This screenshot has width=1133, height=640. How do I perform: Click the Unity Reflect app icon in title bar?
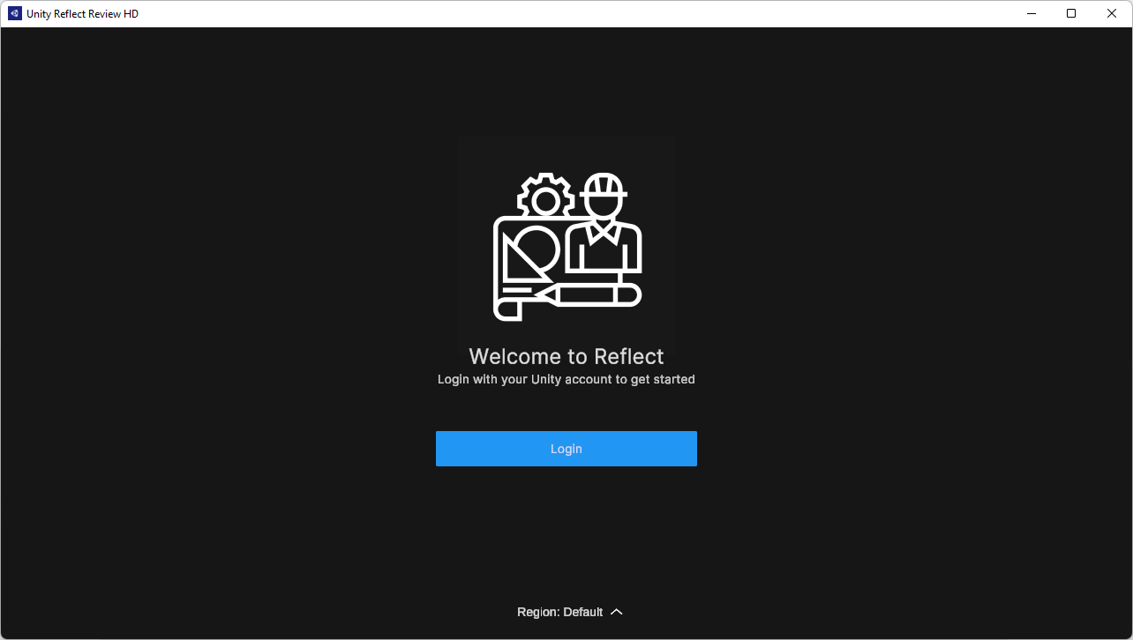coord(15,13)
